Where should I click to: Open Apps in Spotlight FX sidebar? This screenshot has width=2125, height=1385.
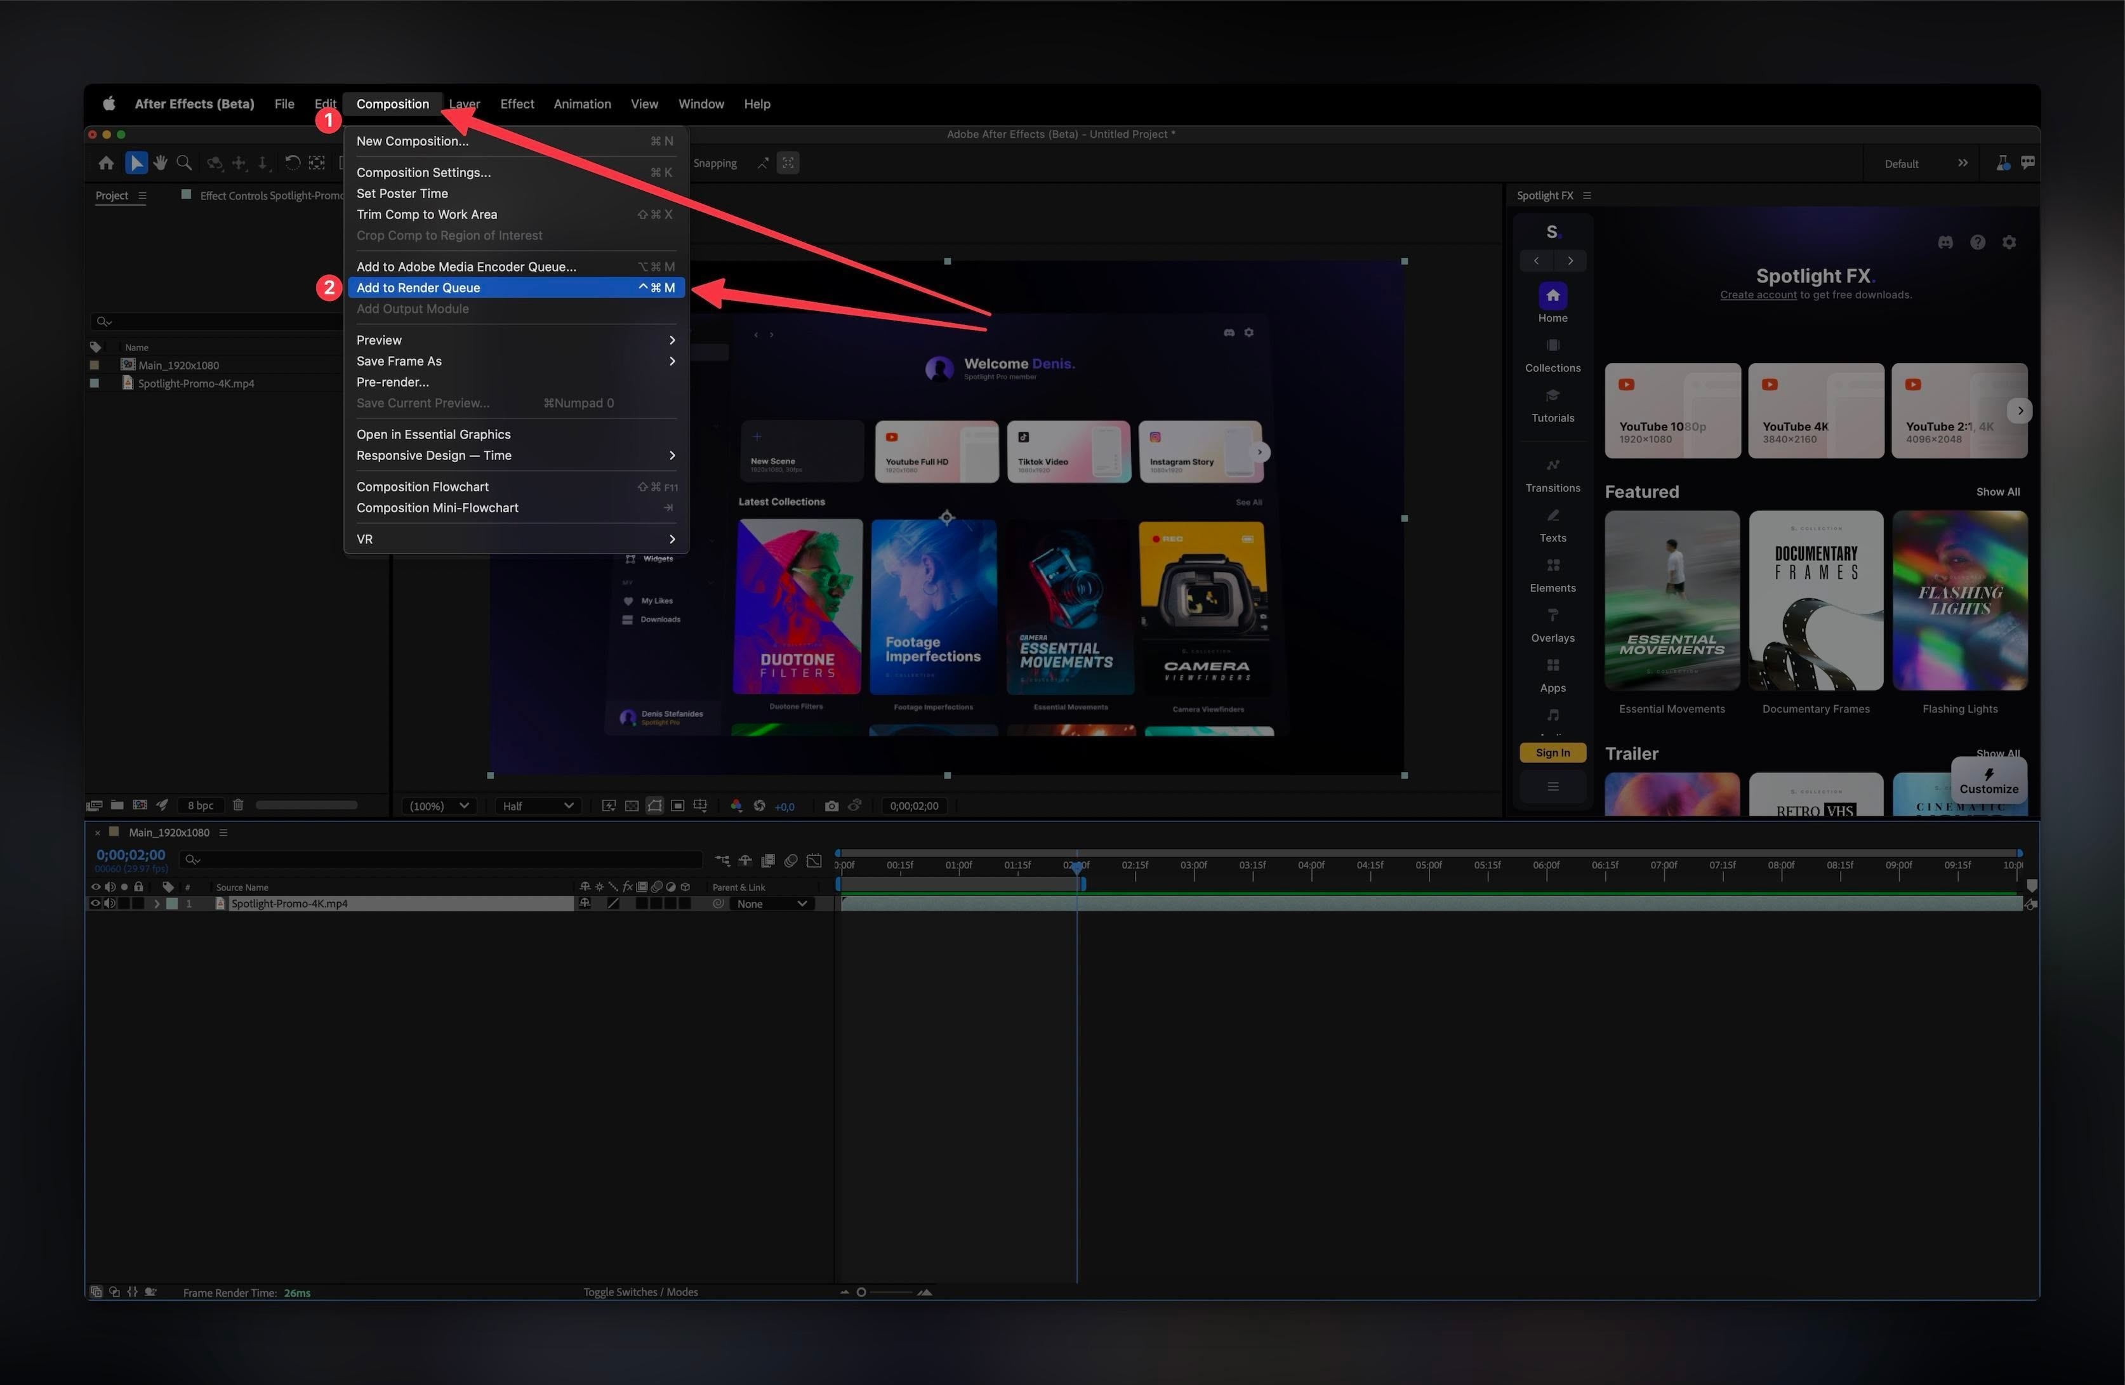(x=1552, y=675)
